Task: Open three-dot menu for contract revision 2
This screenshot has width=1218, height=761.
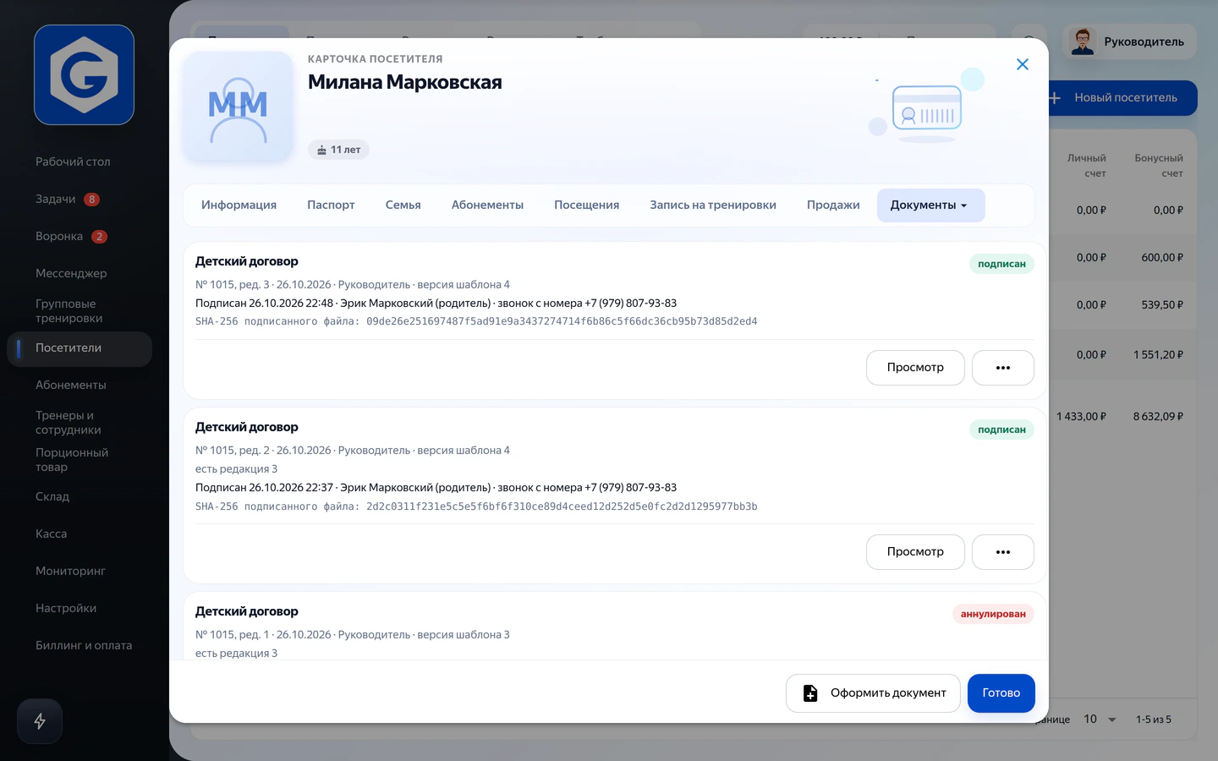Action: pyautogui.click(x=1003, y=552)
